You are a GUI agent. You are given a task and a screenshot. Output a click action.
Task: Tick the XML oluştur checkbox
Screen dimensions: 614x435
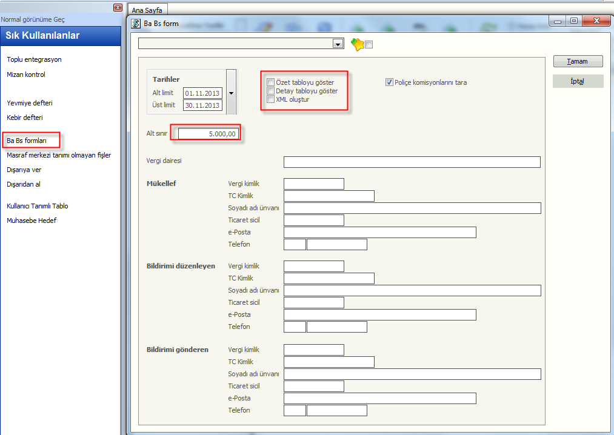click(x=270, y=99)
